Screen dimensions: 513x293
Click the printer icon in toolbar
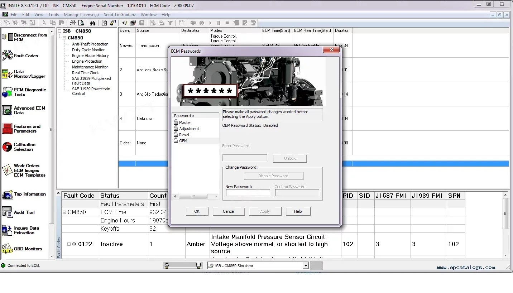click(73, 23)
